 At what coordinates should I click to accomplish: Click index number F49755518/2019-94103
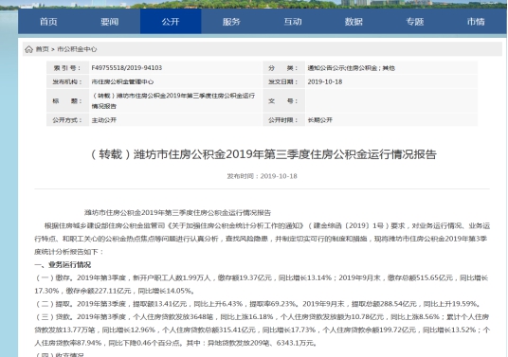(x=127, y=68)
